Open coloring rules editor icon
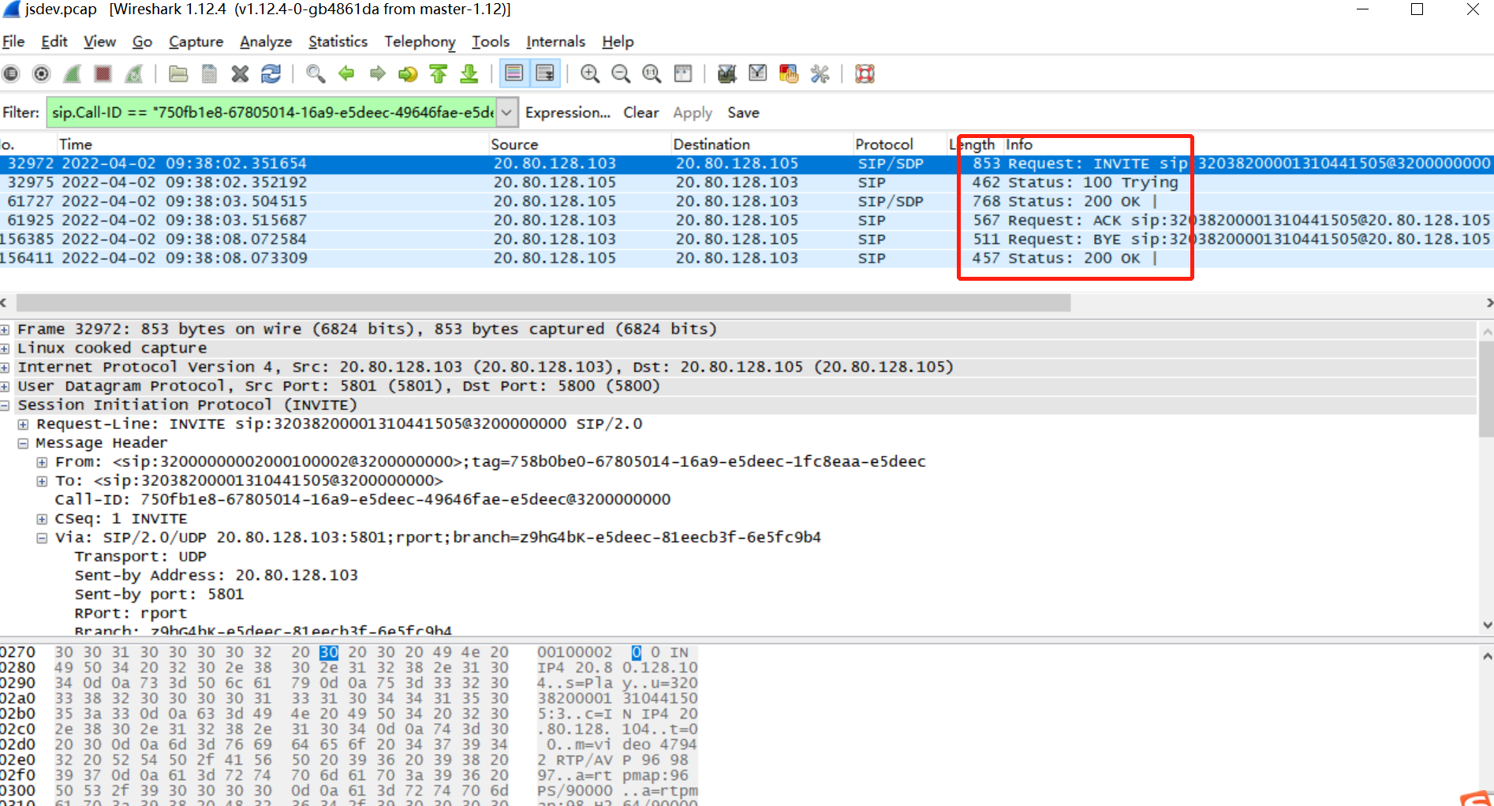Screen dimensions: 1494x806 [788, 74]
